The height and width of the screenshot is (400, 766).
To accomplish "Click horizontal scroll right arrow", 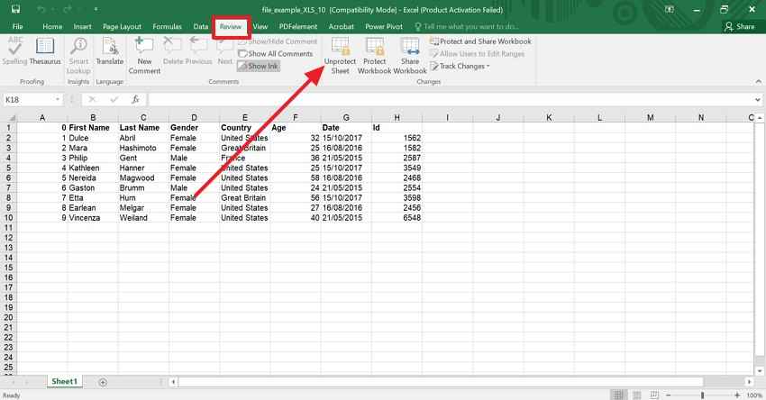I will click(x=750, y=382).
